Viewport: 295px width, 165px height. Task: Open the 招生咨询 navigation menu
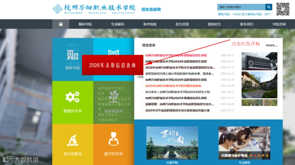click(x=182, y=24)
